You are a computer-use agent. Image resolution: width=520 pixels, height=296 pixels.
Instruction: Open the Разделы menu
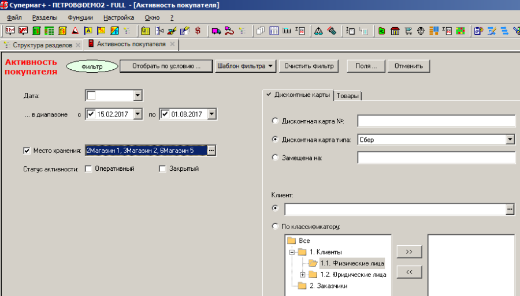(44, 17)
